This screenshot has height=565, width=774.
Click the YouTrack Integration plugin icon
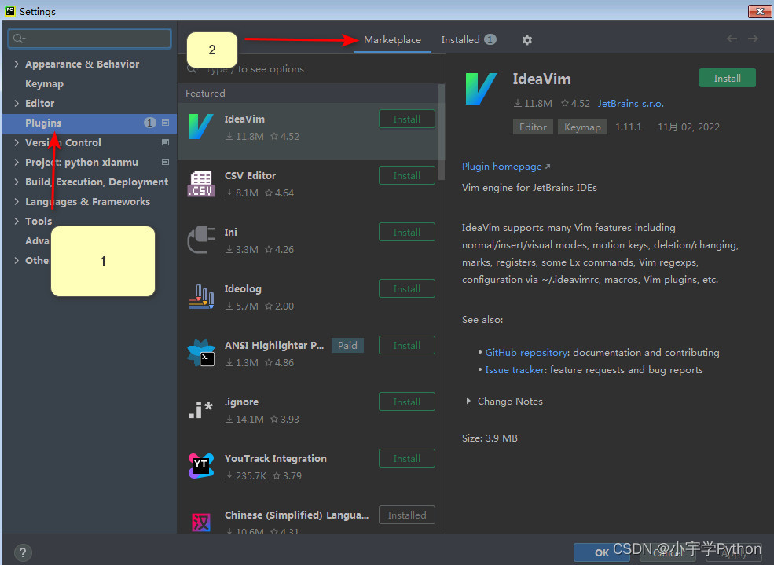tap(201, 466)
